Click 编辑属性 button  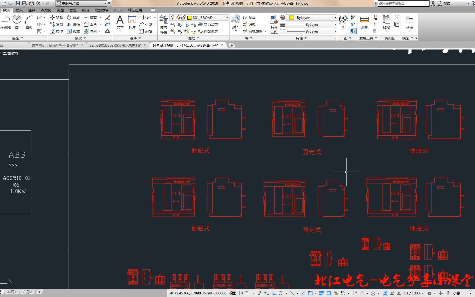[253, 31]
